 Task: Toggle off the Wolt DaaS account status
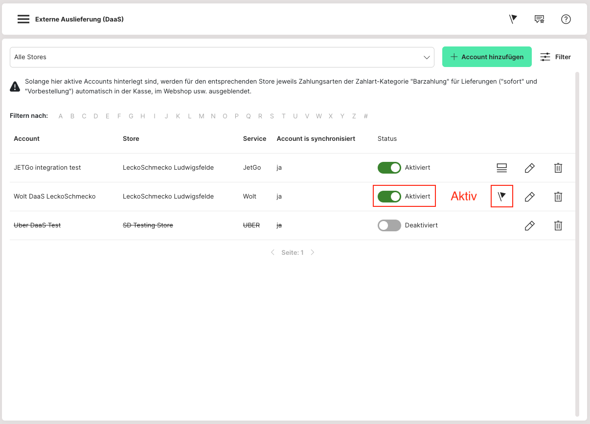coord(389,197)
